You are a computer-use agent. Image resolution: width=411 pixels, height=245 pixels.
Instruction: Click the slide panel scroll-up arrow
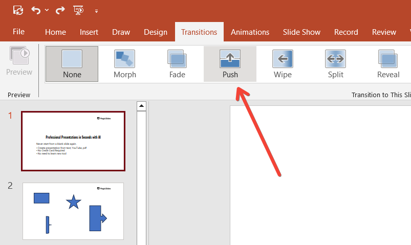[x=142, y=106]
